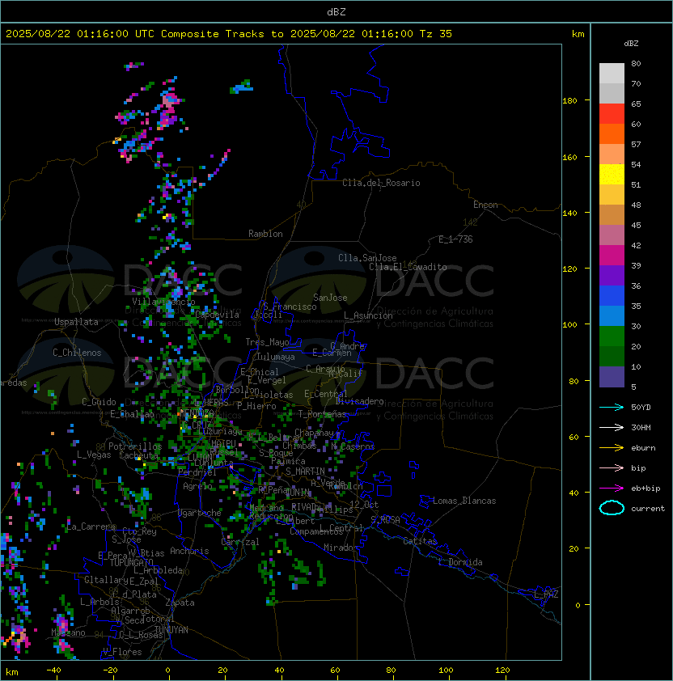Click the Uspallata label on the map

[76, 322]
